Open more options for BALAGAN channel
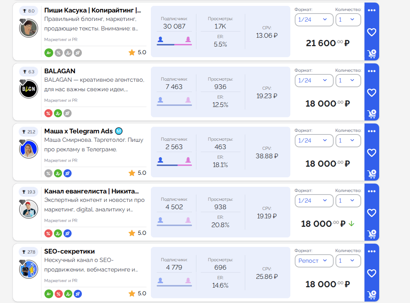Image resolution: width=410 pixels, height=303 pixels. 371,71
